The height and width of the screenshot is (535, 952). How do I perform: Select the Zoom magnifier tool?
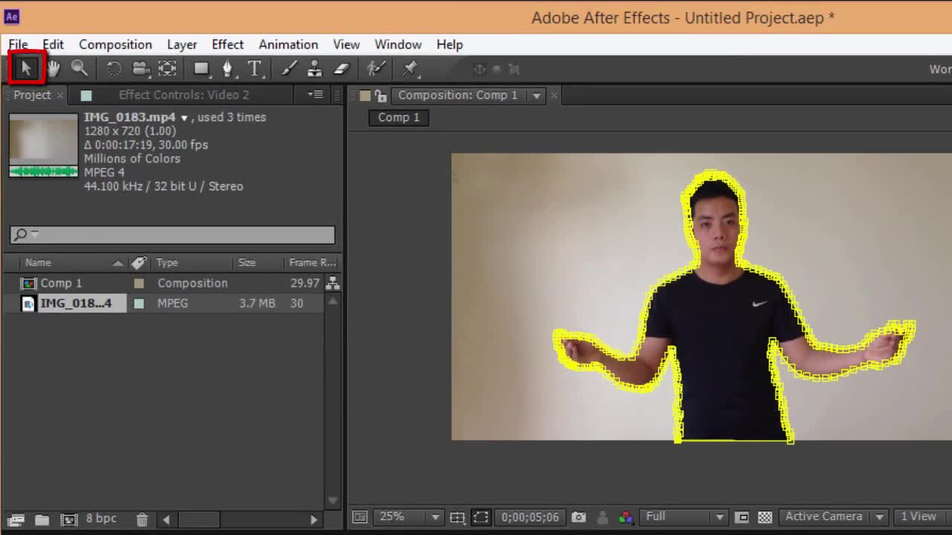79,68
